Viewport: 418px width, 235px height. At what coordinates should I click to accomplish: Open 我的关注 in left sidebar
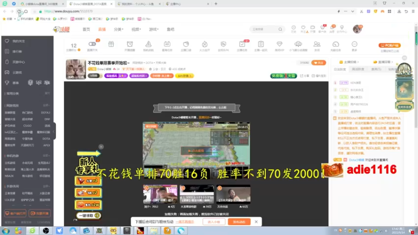(19, 41)
